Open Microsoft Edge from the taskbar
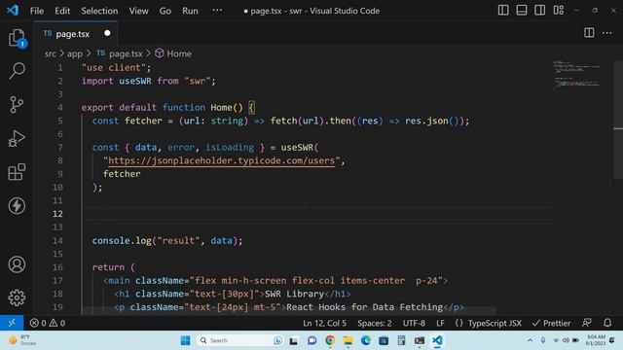 coord(366,340)
